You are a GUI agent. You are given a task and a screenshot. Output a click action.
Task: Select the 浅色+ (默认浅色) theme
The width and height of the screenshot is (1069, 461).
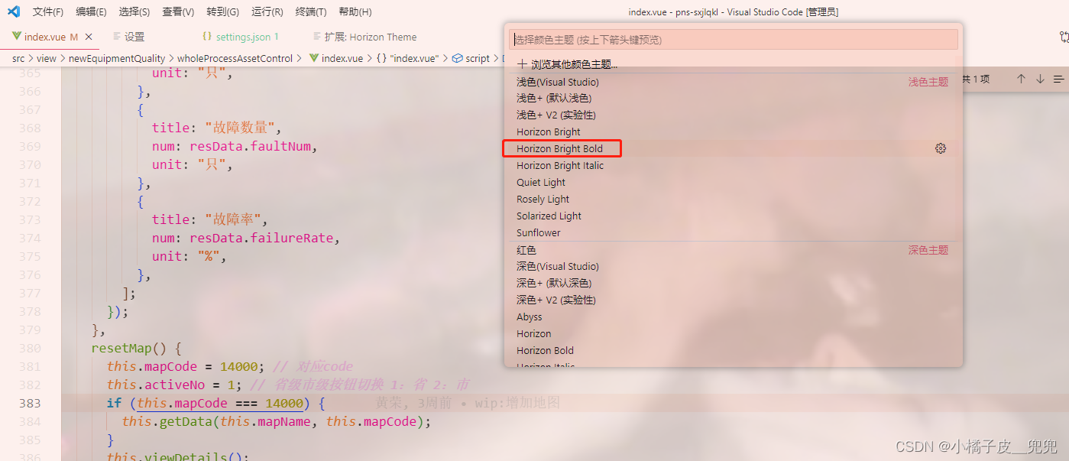tap(734, 98)
